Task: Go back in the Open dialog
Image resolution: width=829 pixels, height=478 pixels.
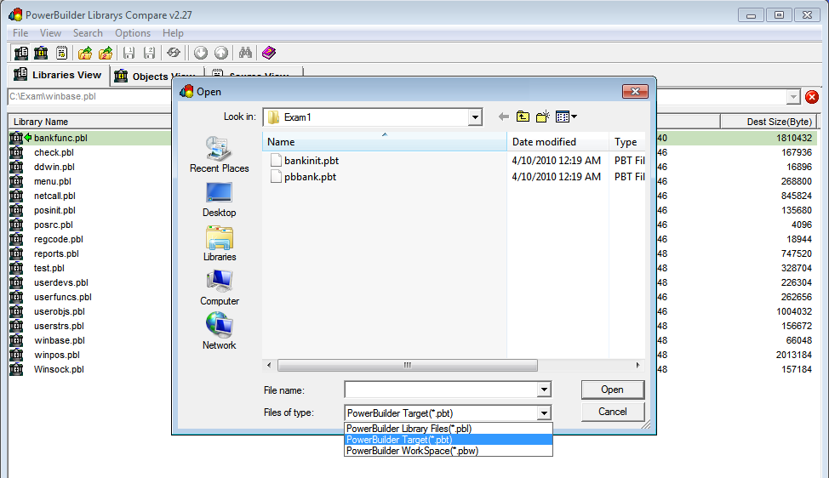Action: (x=503, y=117)
